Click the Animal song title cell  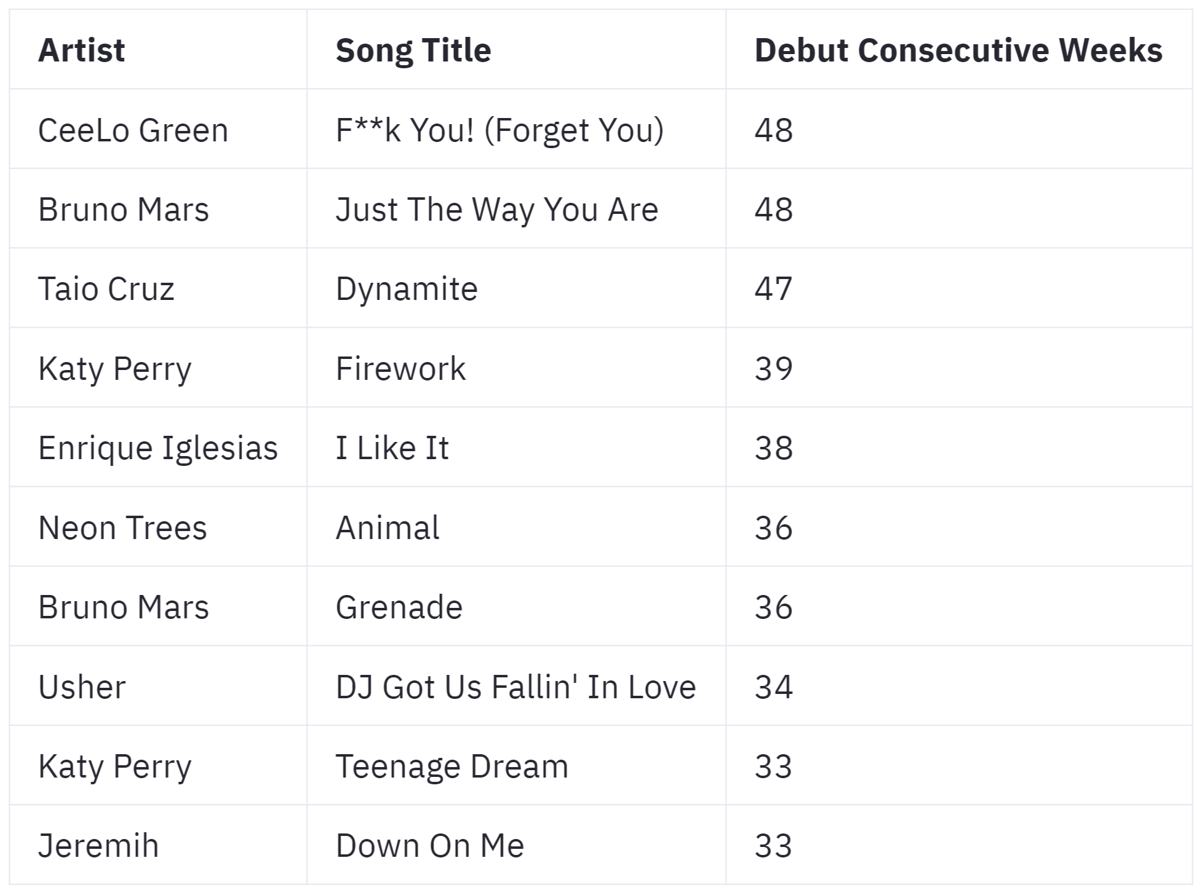tap(387, 528)
